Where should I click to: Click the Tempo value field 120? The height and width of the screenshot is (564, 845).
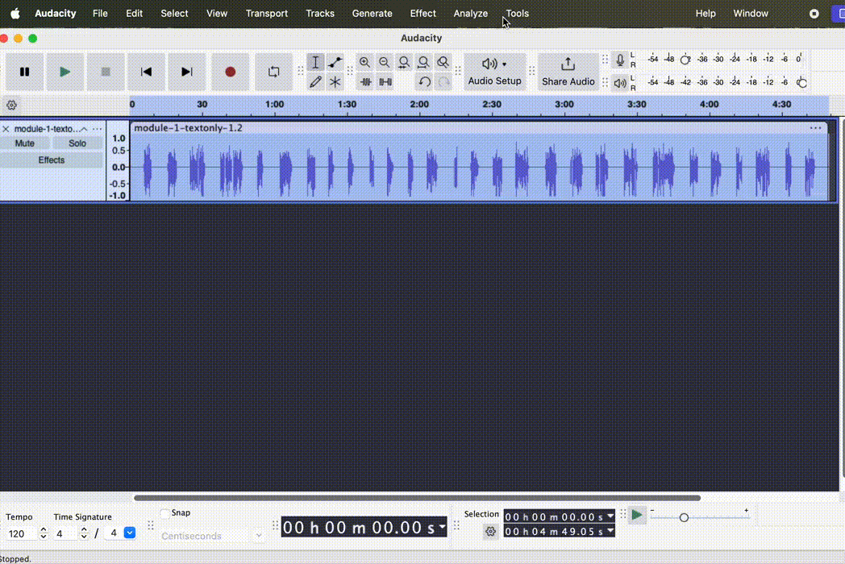pos(20,533)
